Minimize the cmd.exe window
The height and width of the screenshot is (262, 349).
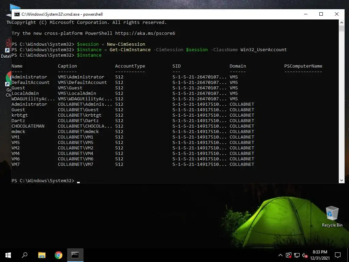(306, 14)
